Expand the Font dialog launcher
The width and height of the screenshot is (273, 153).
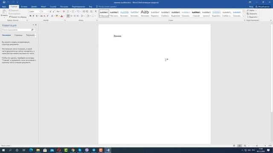click(x=65, y=20)
